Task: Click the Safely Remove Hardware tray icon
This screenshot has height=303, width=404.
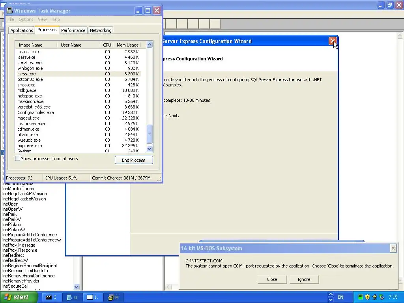Action: click(x=382, y=297)
